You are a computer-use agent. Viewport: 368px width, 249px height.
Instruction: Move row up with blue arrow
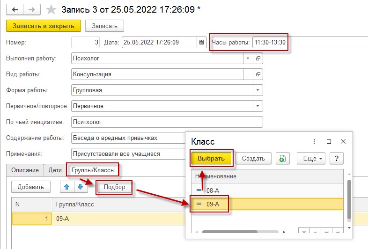(x=67, y=187)
